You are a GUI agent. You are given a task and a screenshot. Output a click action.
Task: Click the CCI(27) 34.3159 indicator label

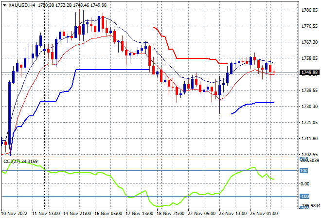pos(20,162)
